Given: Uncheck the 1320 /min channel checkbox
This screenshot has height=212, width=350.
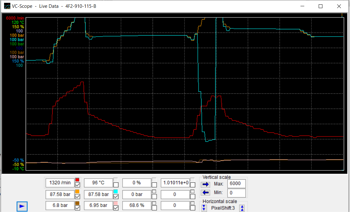Looking at the screenshot, I should [77, 185].
